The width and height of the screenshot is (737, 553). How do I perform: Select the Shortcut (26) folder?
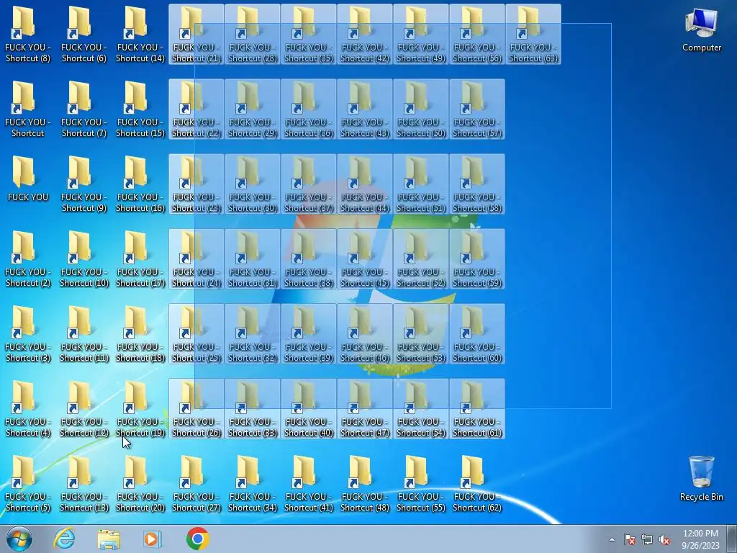point(196,409)
